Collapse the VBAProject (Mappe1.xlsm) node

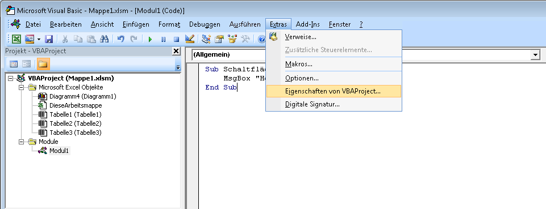click(x=10, y=79)
